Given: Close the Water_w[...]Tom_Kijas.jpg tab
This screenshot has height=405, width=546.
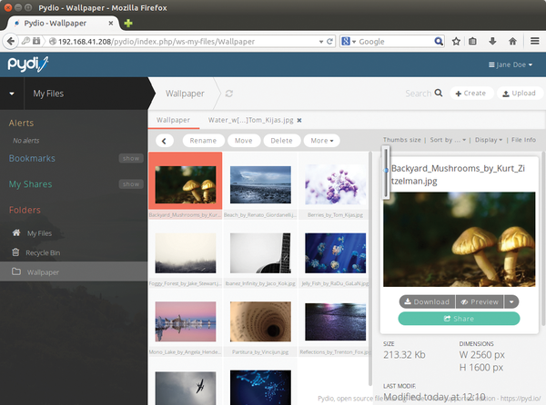Looking at the screenshot, I should [299, 120].
